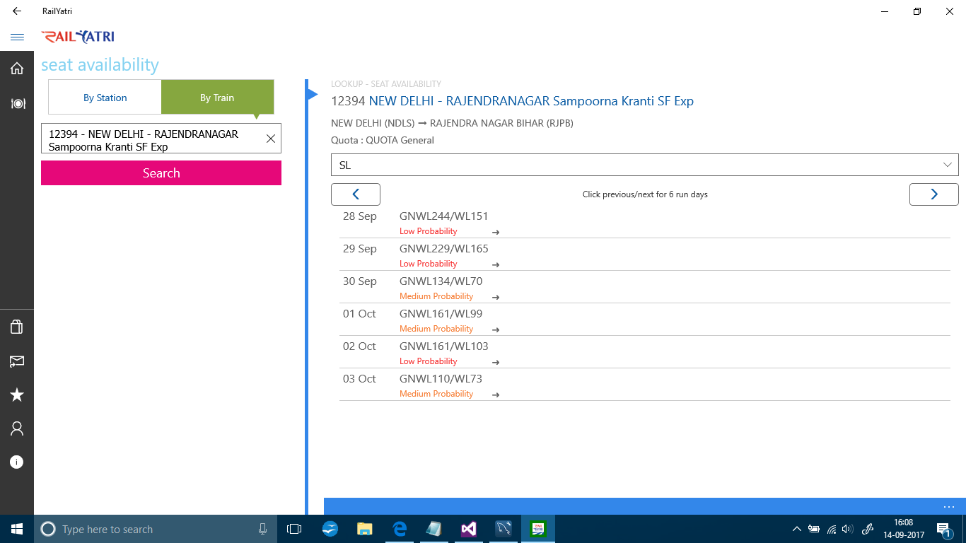Open File Explorer from taskbar

tap(365, 529)
